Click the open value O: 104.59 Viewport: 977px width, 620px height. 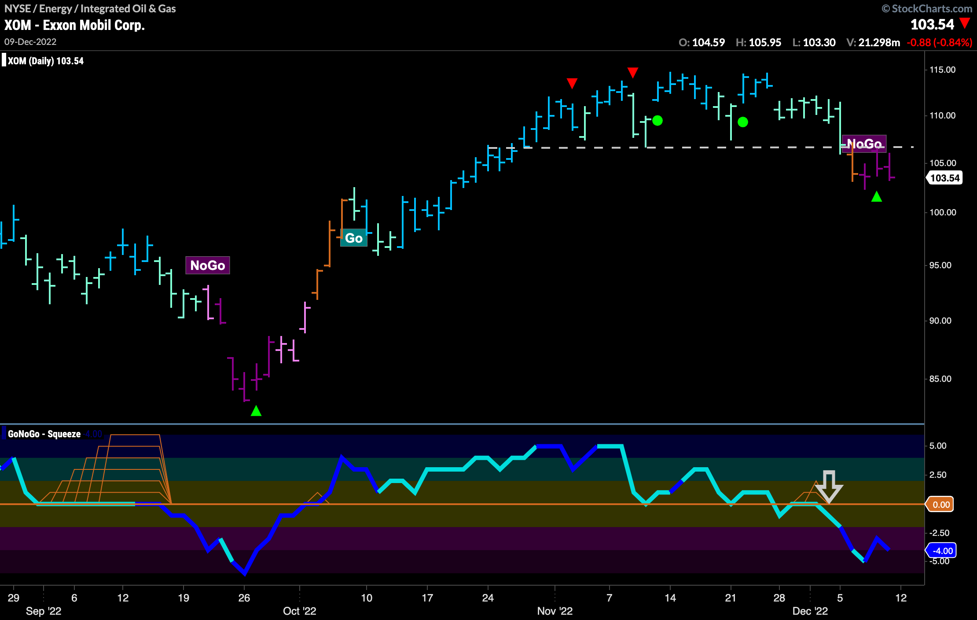[x=702, y=42]
